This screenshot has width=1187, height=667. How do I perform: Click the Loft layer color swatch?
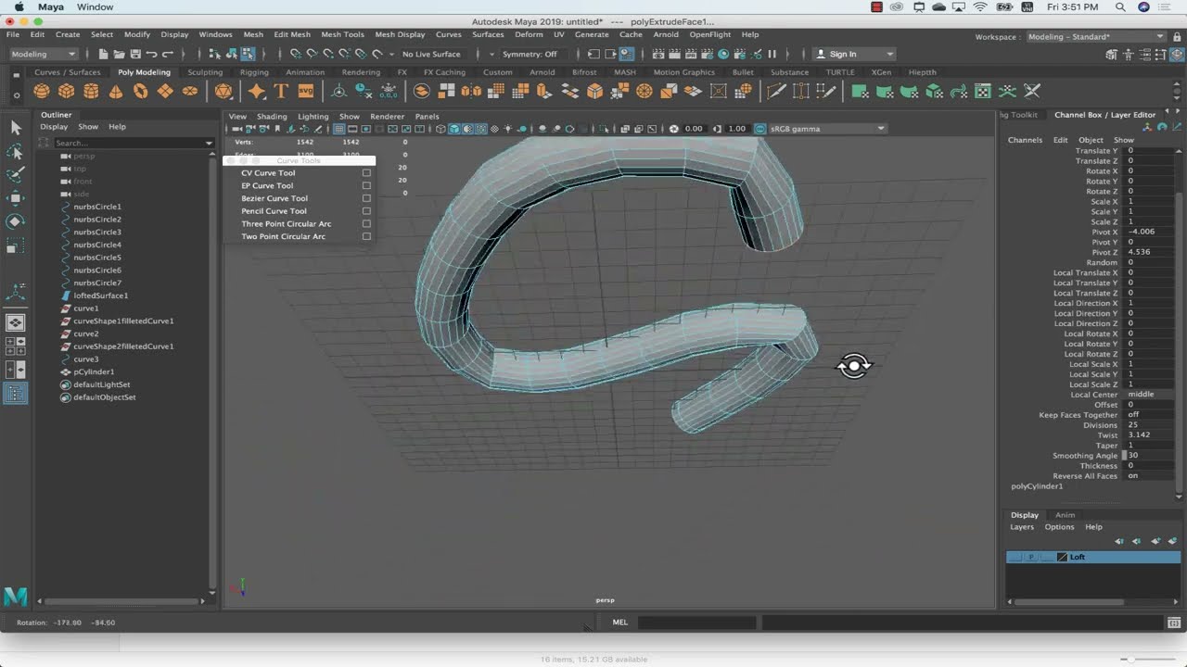1062,557
